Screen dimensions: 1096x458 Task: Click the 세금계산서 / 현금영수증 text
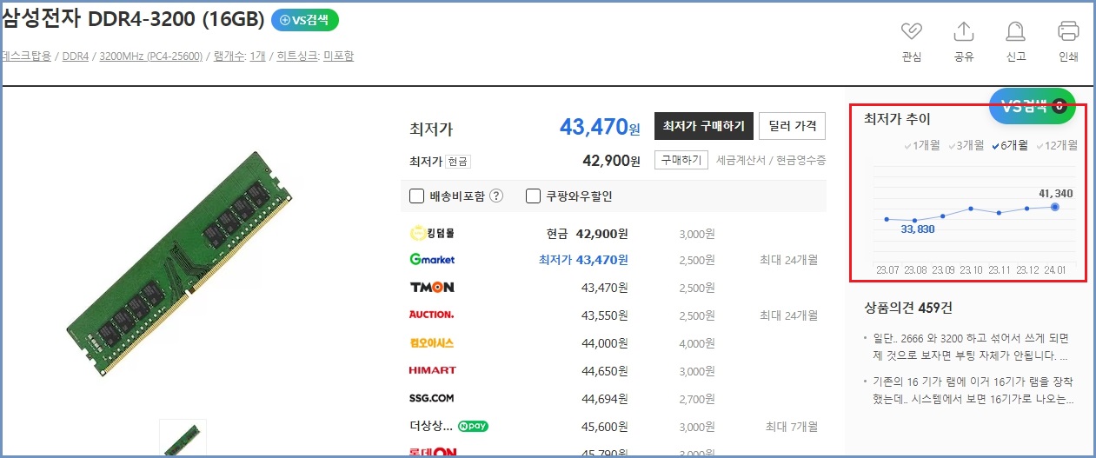tap(771, 161)
